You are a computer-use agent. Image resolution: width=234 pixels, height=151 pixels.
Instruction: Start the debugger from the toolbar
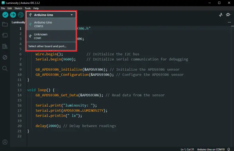click(21, 15)
